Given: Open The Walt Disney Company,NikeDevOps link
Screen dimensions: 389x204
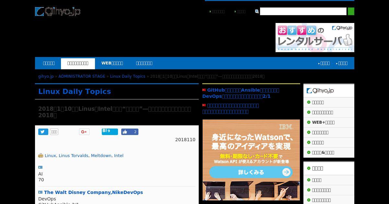Looking at the screenshot, I should (93, 192).
